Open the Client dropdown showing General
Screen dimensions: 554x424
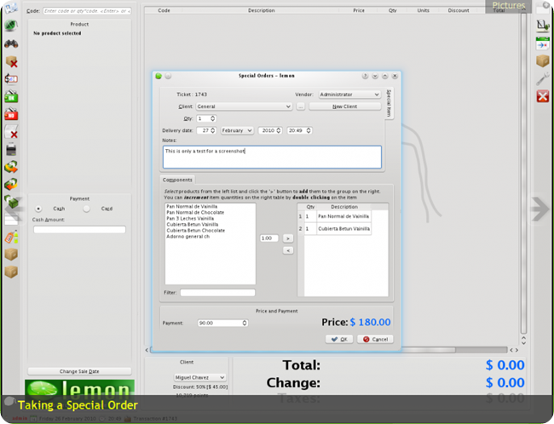244,106
